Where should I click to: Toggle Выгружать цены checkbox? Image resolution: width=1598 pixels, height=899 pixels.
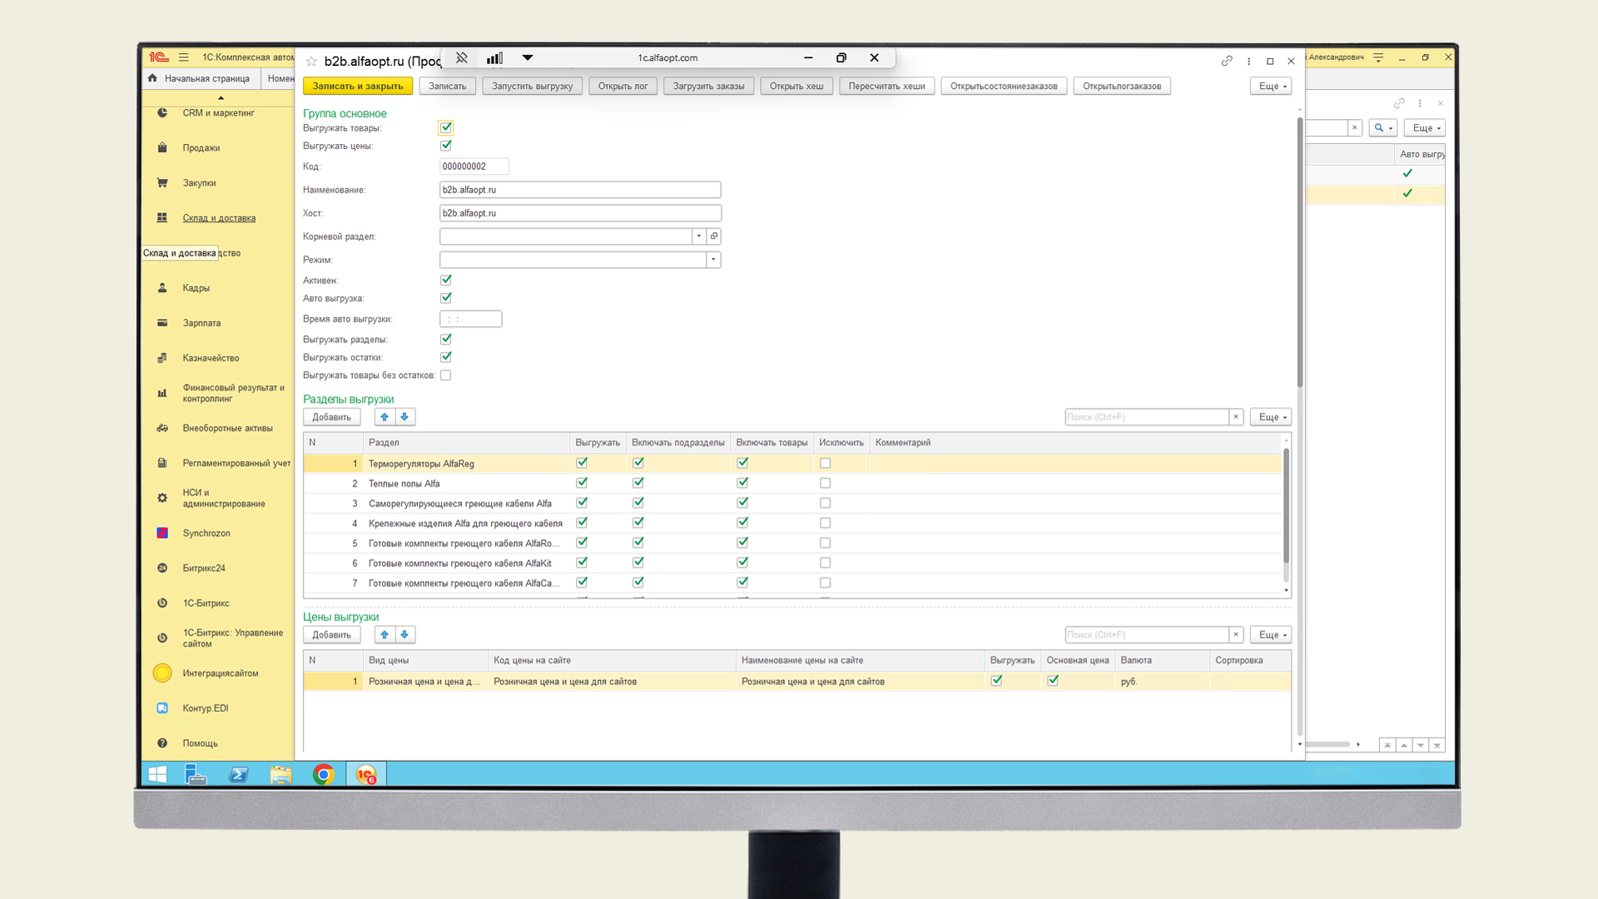(x=446, y=146)
